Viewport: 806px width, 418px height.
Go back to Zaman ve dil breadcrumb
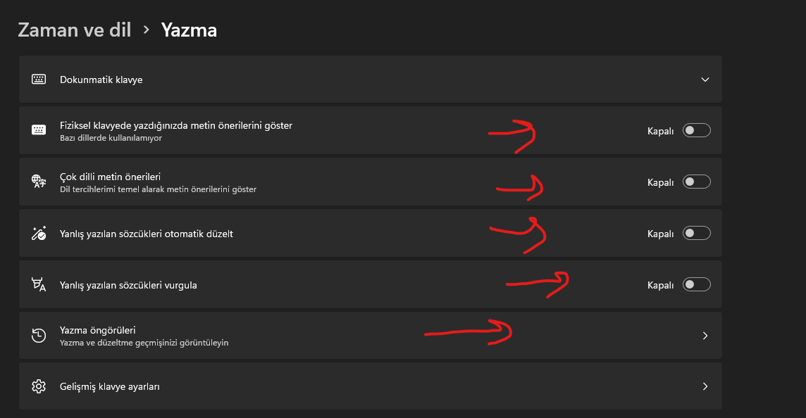tap(75, 30)
